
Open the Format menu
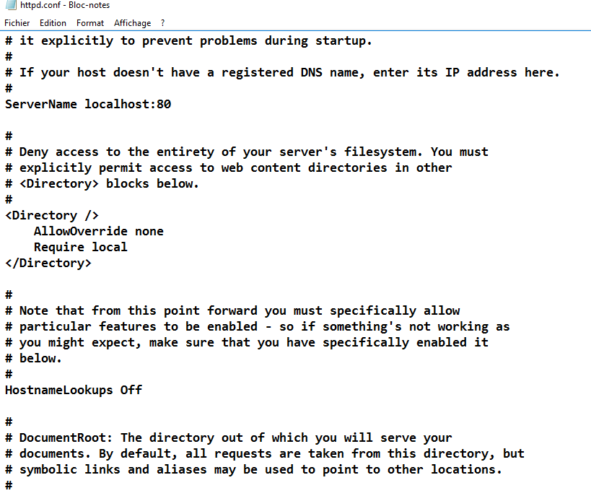pyautogui.click(x=90, y=23)
